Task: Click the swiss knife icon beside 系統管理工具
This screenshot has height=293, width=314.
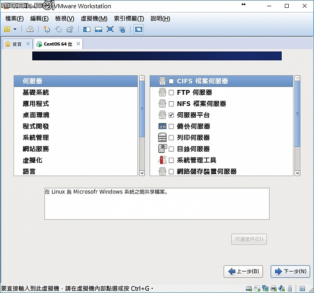Action: pos(162,160)
